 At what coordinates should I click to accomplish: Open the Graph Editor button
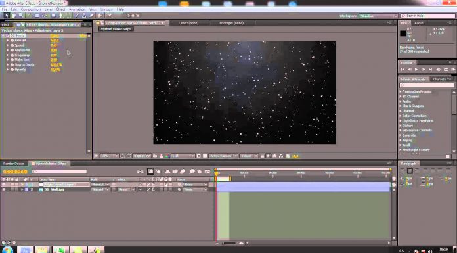point(207,172)
